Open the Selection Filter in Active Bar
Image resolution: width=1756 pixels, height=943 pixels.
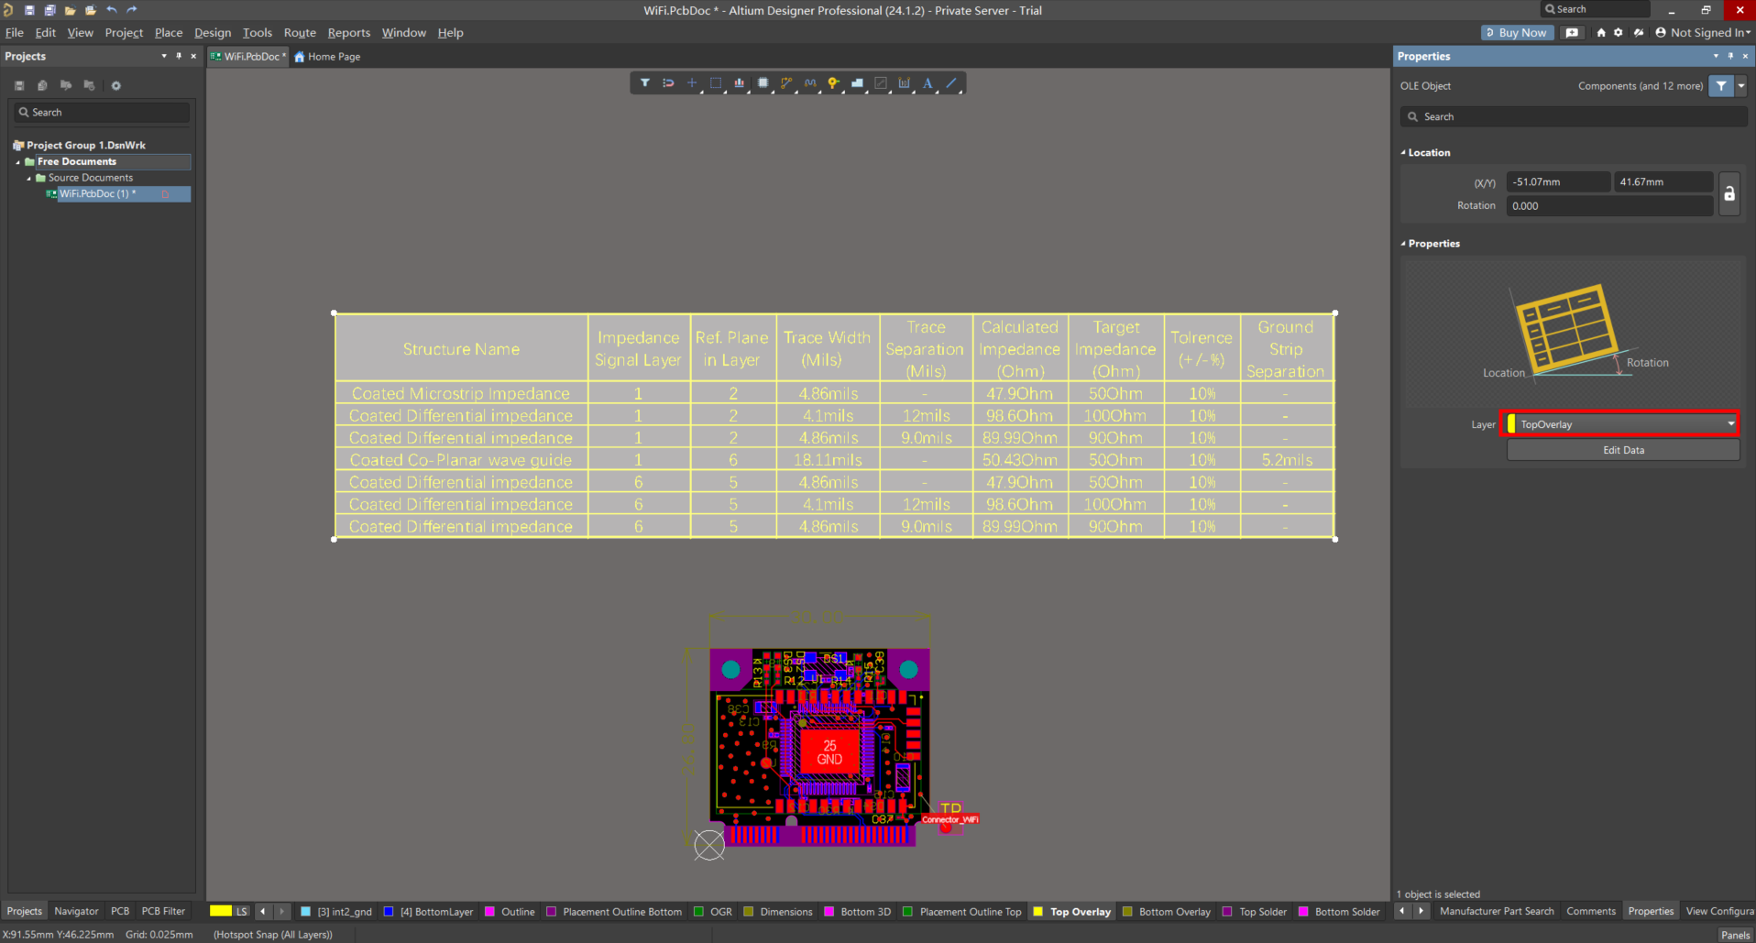pyautogui.click(x=645, y=83)
